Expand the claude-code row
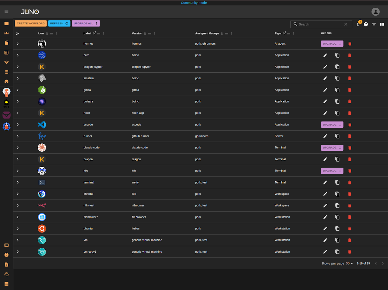Screen dimensions: 388x290 (x=18, y=148)
